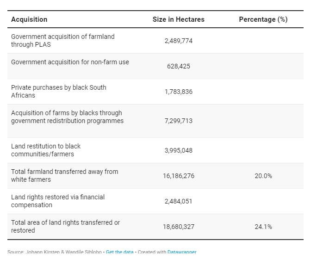317x259 pixels.
Task: Click the Acquisition column header
Action: coord(29,19)
